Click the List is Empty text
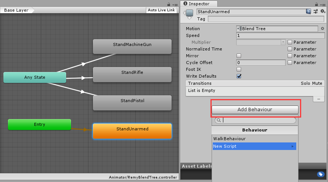 coord(201,90)
